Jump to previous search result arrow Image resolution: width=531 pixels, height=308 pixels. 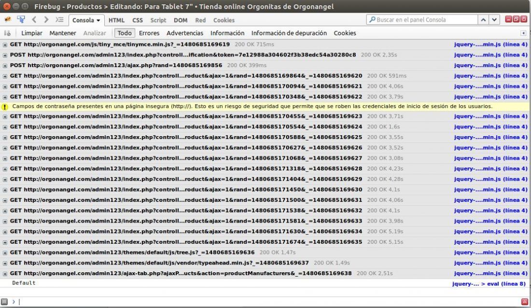tap(483, 20)
